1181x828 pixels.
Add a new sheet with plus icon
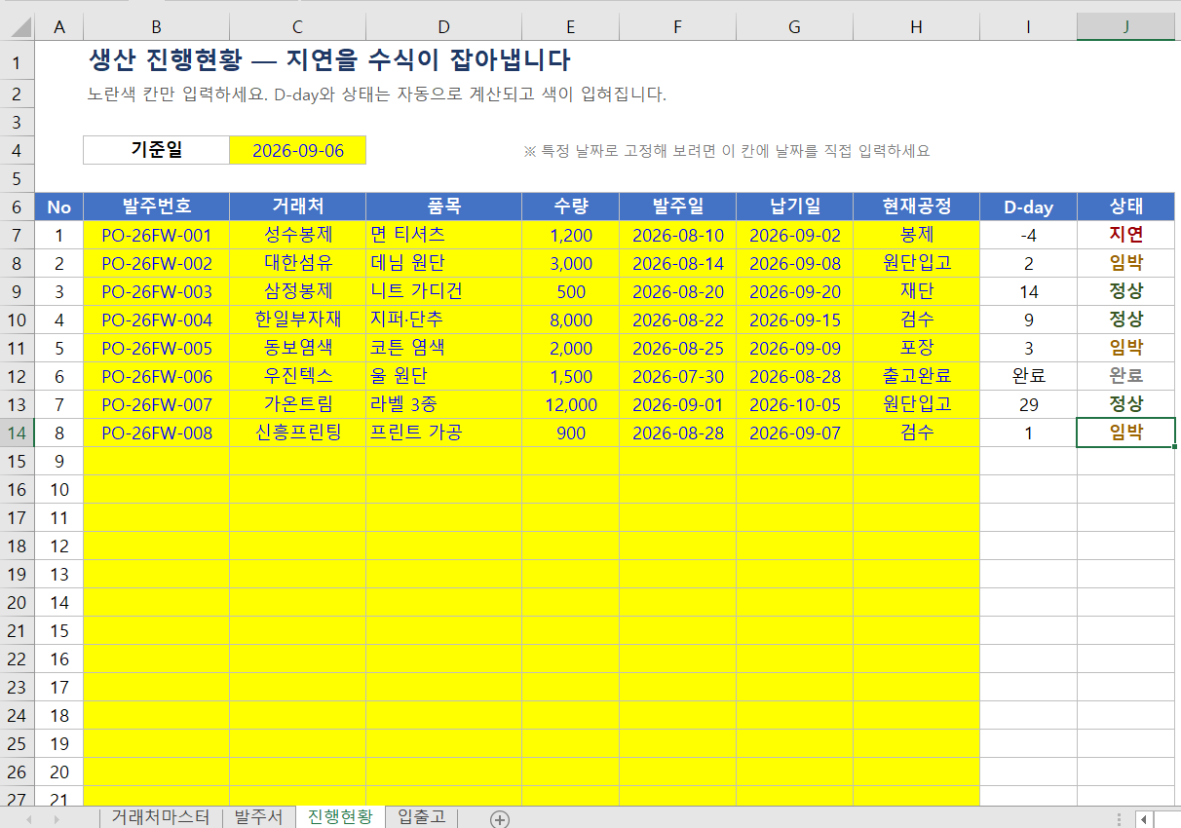tap(499, 819)
